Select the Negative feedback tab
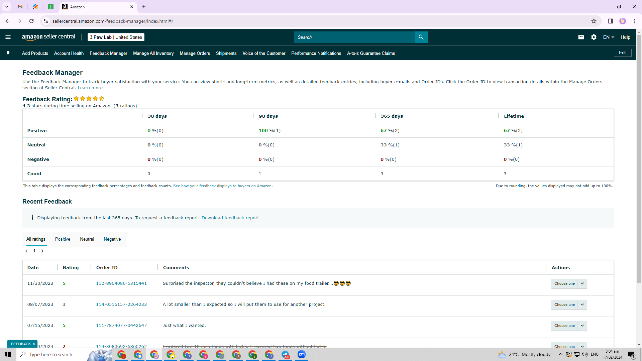 [x=112, y=239]
